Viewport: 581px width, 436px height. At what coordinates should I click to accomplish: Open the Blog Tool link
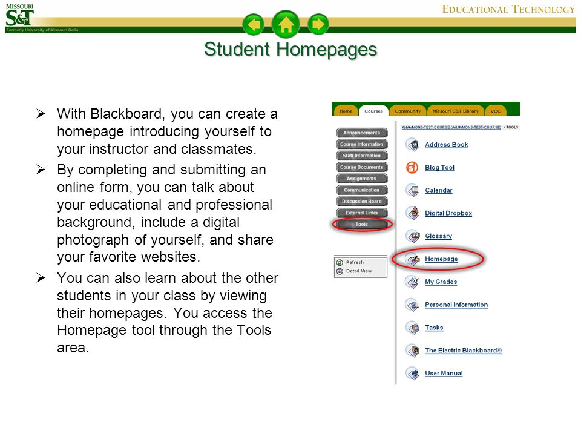pos(439,168)
